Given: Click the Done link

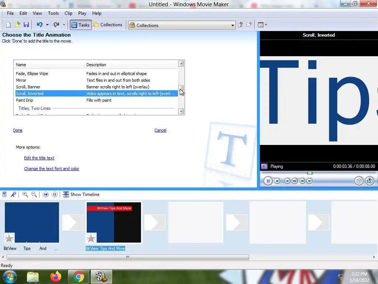Looking at the screenshot, I should click(x=18, y=130).
